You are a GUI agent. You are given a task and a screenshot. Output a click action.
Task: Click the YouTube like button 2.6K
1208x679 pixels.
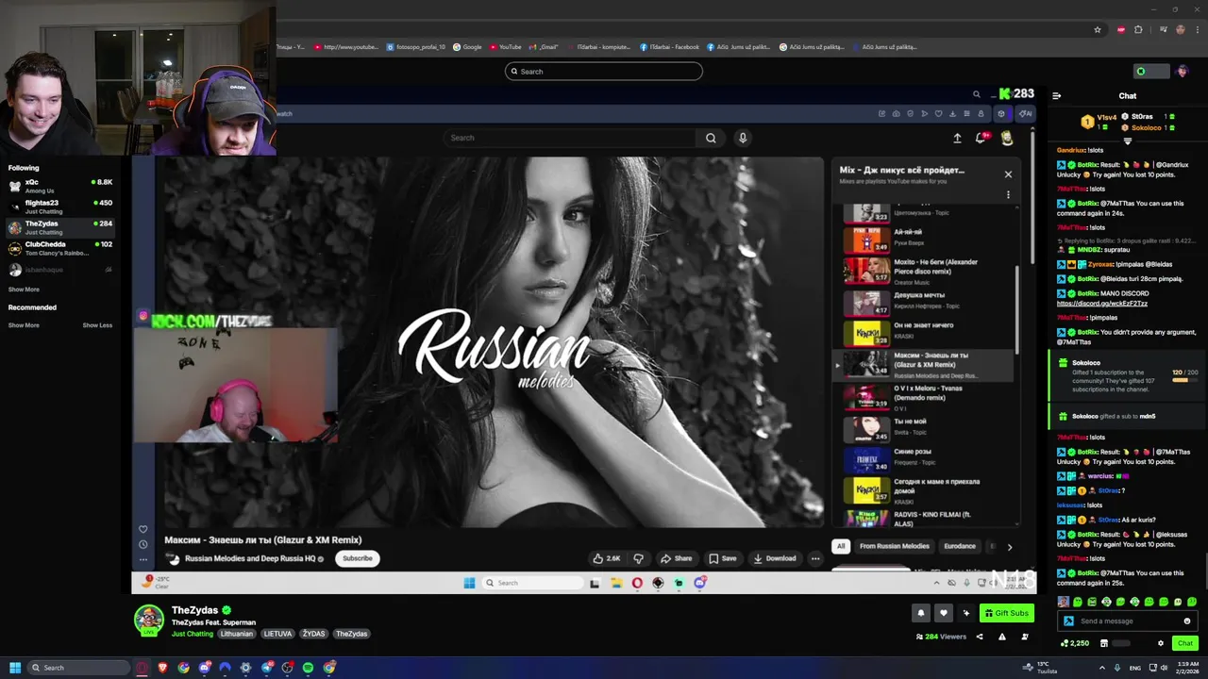pyautogui.click(x=606, y=558)
